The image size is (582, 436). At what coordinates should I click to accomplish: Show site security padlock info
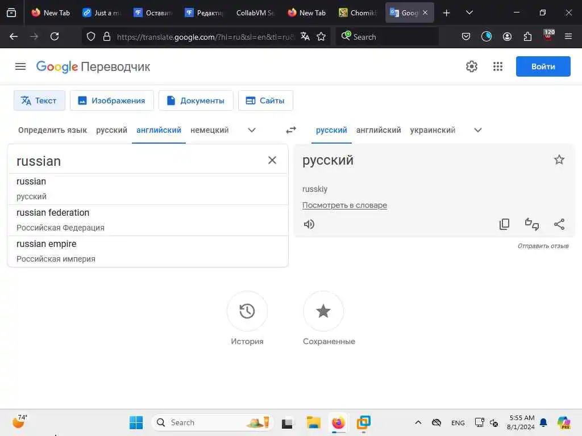click(107, 36)
